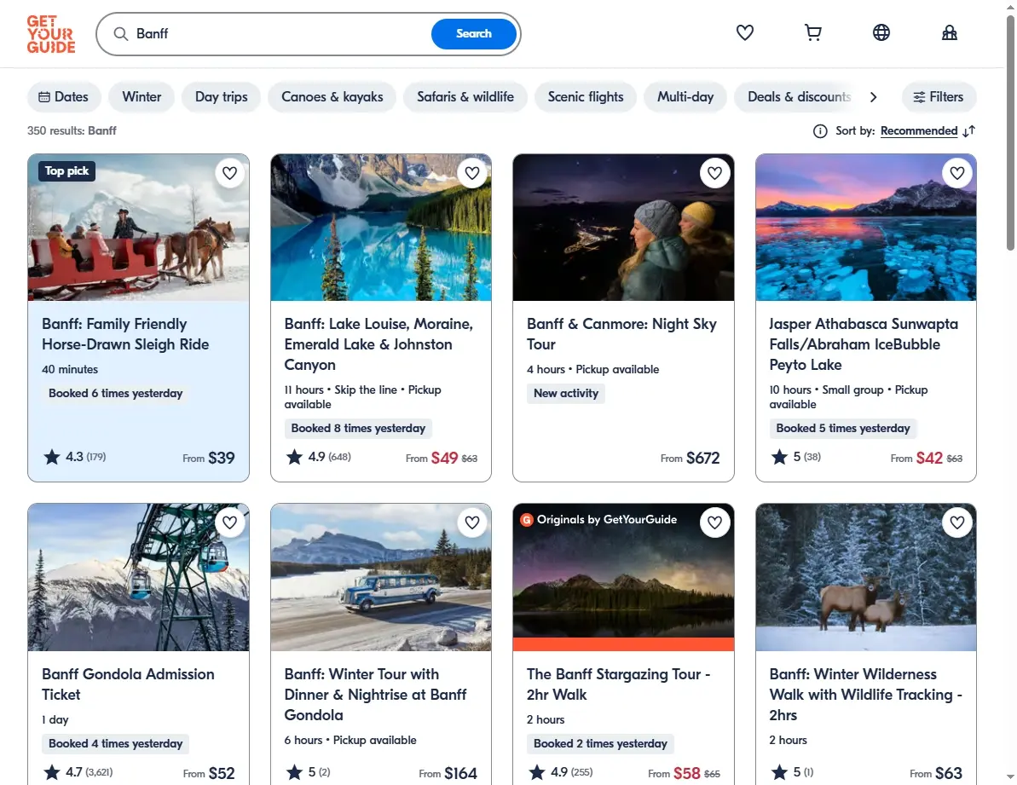The image size is (1017, 785).
Task: Open The Banff Stargazing Tour title
Action: click(x=618, y=684)
